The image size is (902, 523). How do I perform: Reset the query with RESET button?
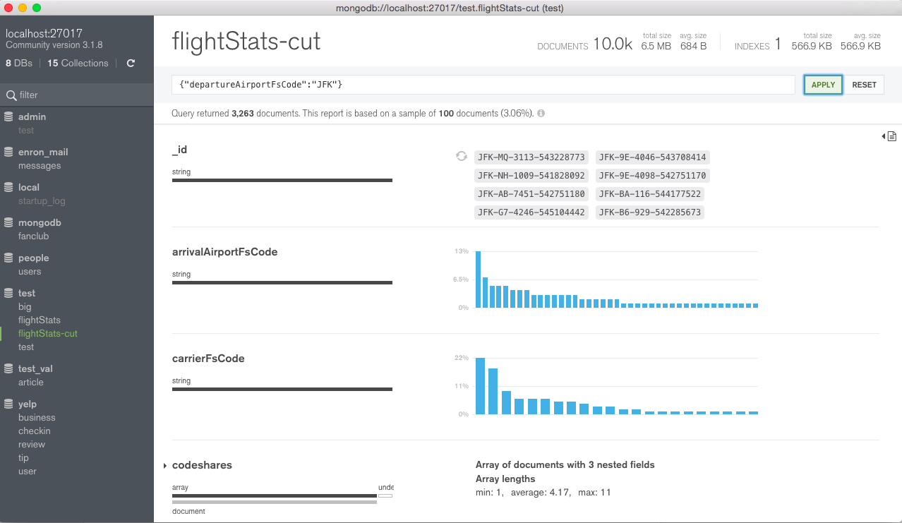point(864,85)
